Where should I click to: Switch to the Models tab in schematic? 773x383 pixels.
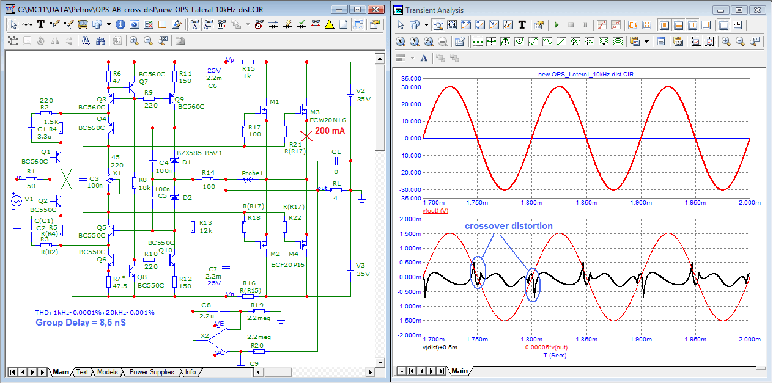[x=107, y=372]
